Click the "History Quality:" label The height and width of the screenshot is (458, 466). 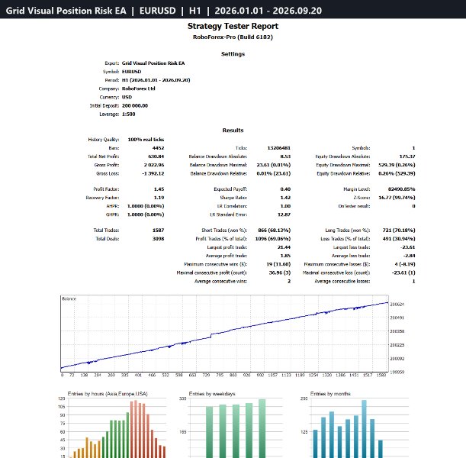(x=104, y=140)
